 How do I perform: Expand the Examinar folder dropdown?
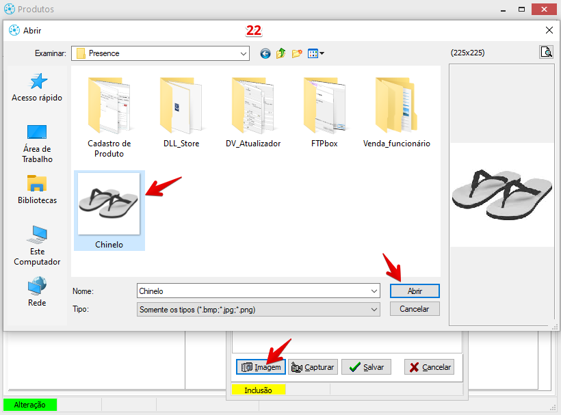[244, 53]
